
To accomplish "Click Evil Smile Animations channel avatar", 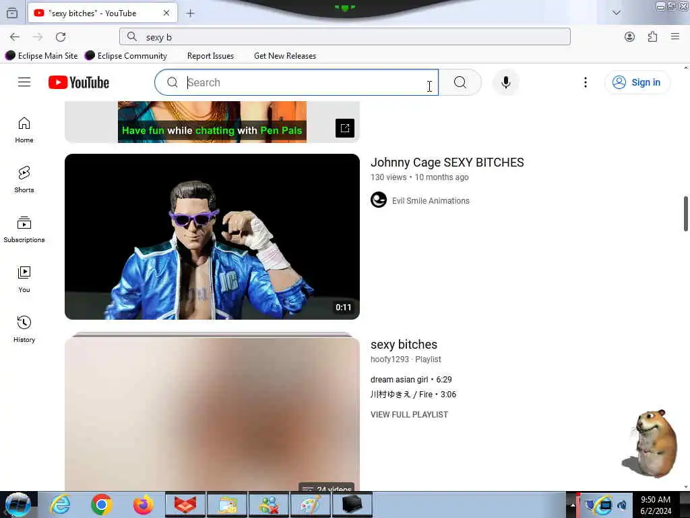I will click(x=379, y=200).
